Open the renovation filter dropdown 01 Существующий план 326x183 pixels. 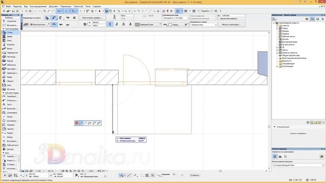coord(298,165)
